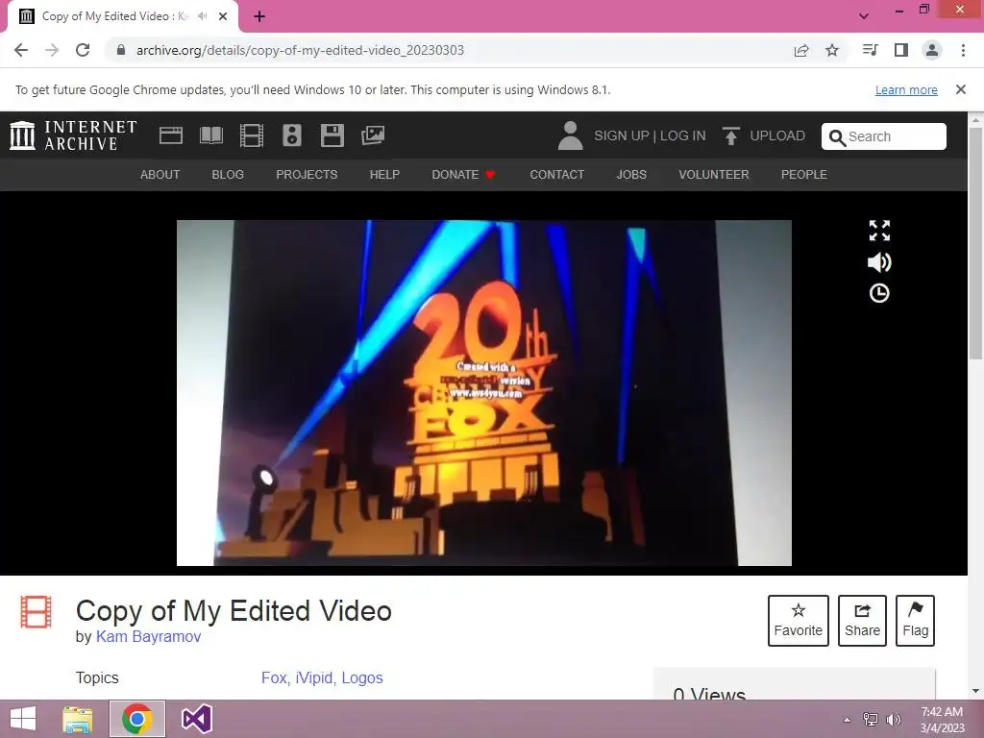Click the UPLOAD link text
Viewport: 984px width, 738px height.
(777, 135)
